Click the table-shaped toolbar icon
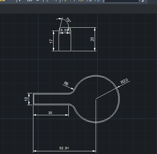This screenshot has height=154, width=157. point(30,0)
